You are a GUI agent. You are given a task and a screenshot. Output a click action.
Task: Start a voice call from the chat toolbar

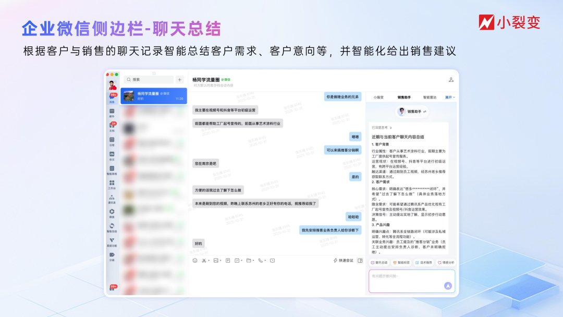(261, 260)
